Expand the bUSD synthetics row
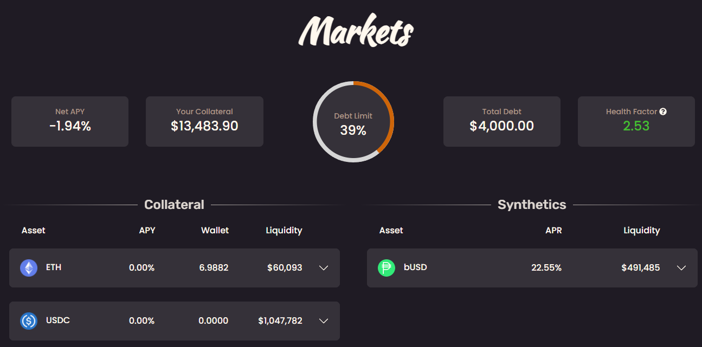 click(x=681, y=268)
